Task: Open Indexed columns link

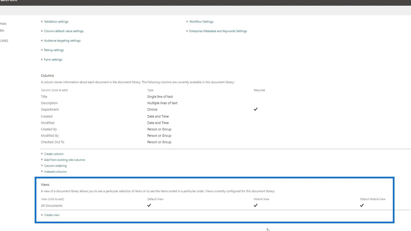Action: pos(55,172)
